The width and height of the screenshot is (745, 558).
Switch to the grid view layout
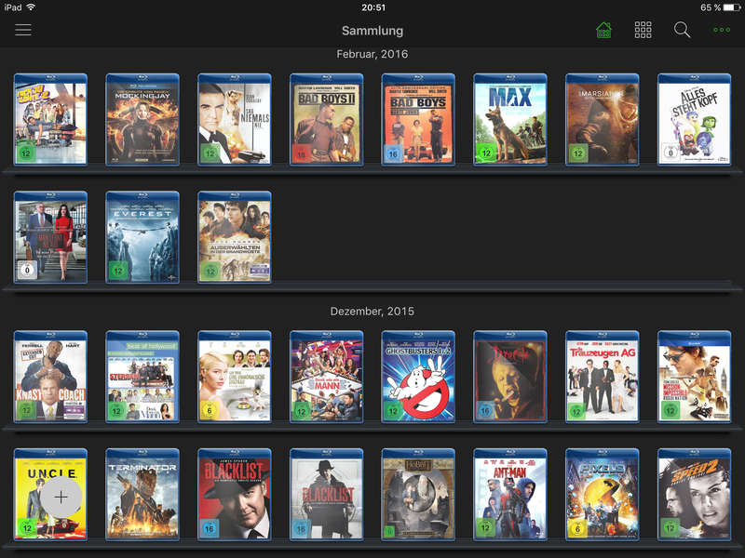click(643, 31)
